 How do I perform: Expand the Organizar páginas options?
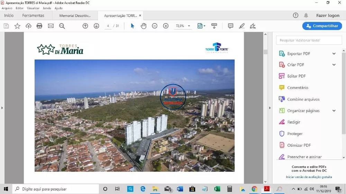pyautogui.click(x=334, y=111)
